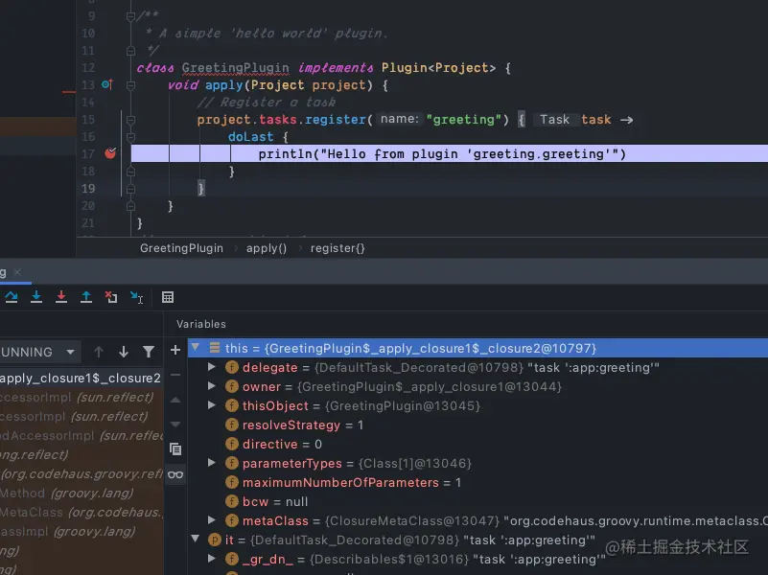Add a new watch with plus icon
Image resolution: width=768 pixels, height=575 pixels.
(x=175, y=350)
